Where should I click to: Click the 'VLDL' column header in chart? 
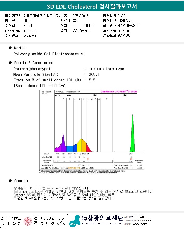coord(58,95)
